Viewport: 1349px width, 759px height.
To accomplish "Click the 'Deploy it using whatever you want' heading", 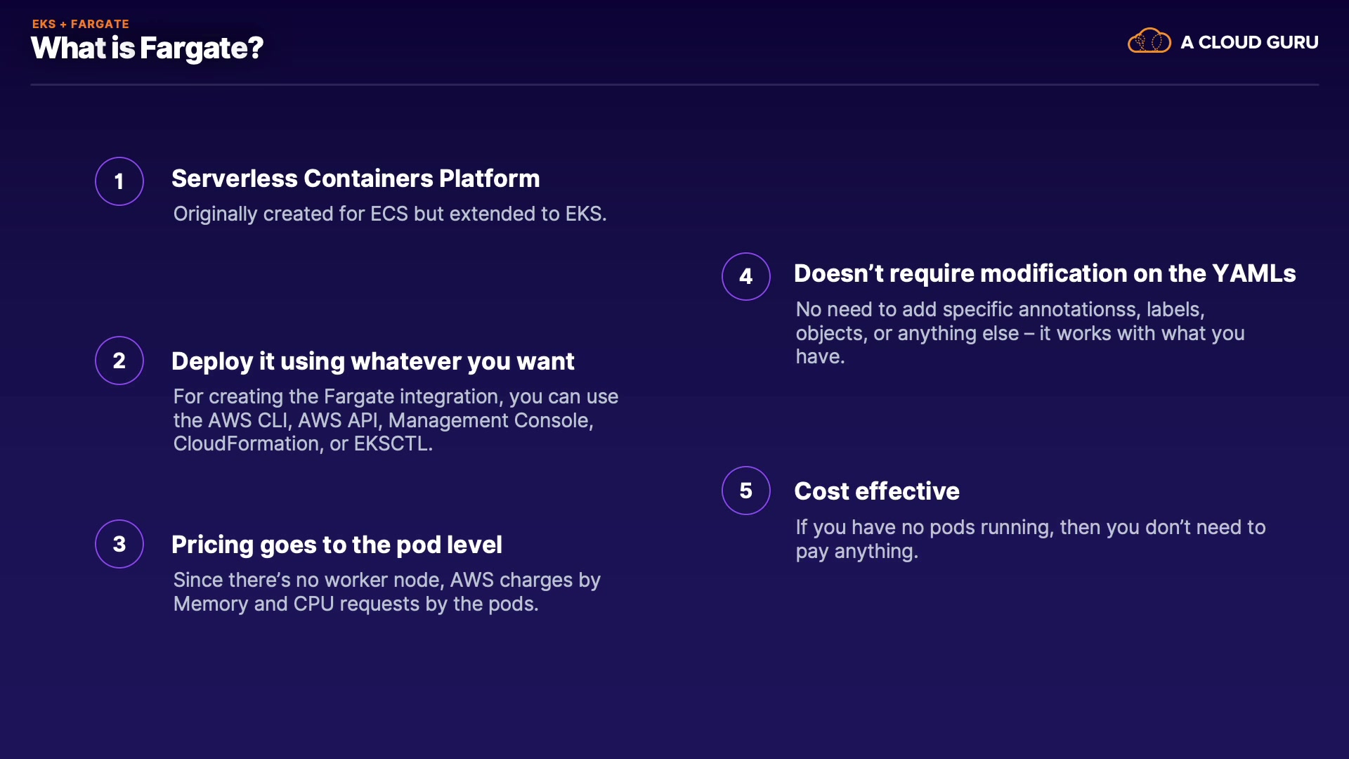I will coord(372,361).
